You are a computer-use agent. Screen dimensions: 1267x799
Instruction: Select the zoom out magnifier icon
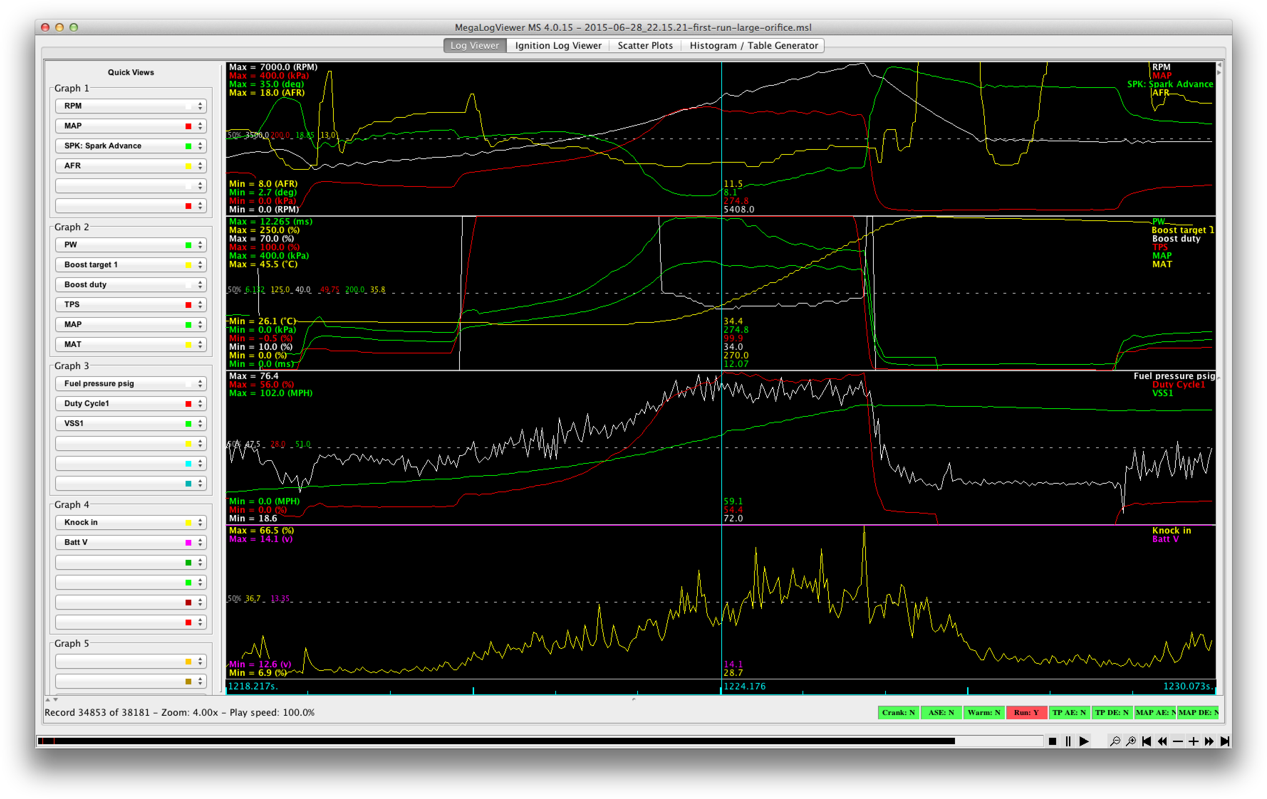click(x=1116, y=742)
